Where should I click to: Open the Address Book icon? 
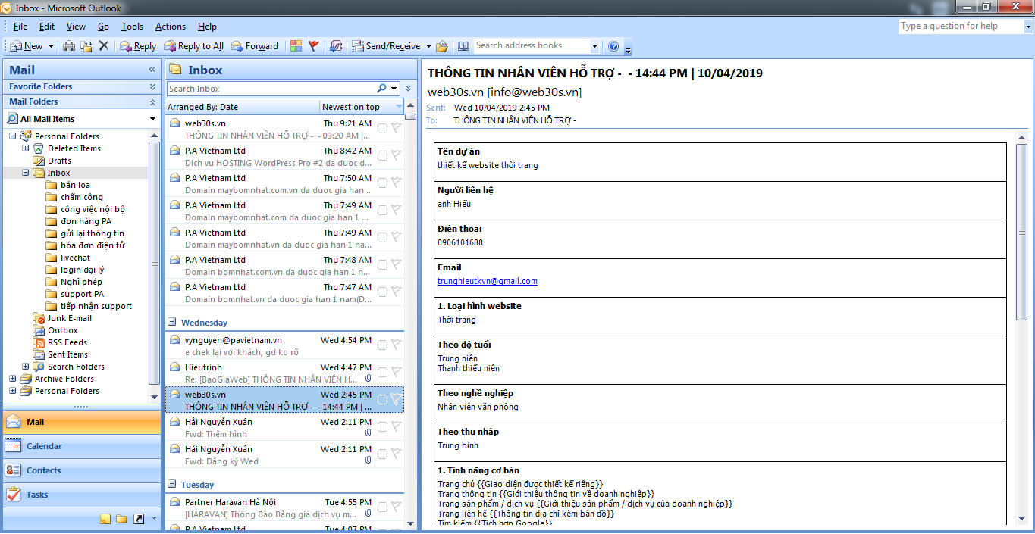pyautogui.click(x=463, y=46)
